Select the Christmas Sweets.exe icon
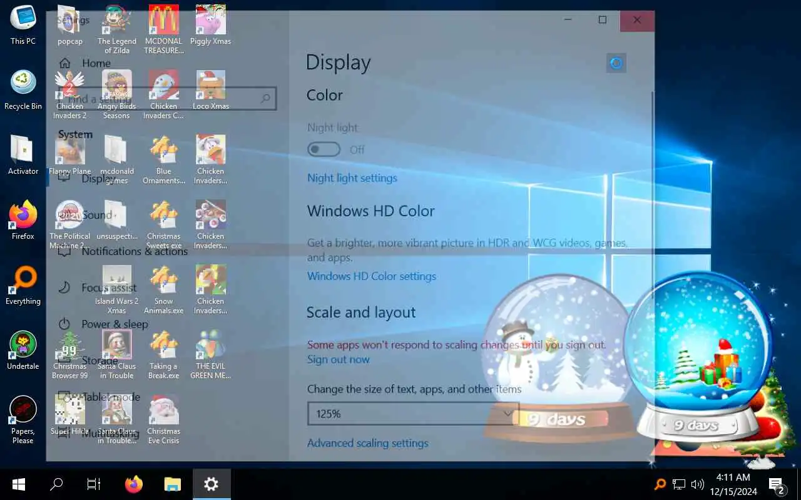The width and height of the screenshot is (801, 500). coord(164,224)
